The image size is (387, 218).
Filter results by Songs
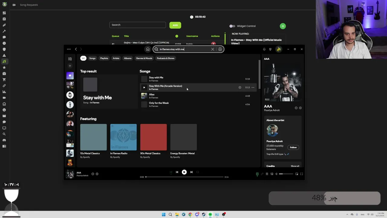(92, 58)
